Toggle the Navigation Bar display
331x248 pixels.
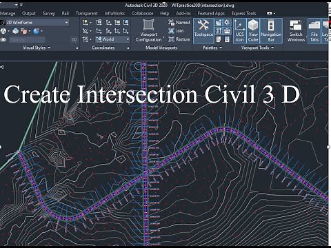pos(271,30)
